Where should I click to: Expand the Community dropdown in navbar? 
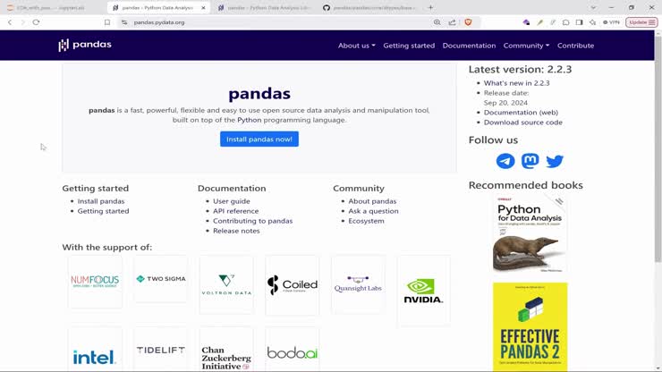tap(526, 46)
